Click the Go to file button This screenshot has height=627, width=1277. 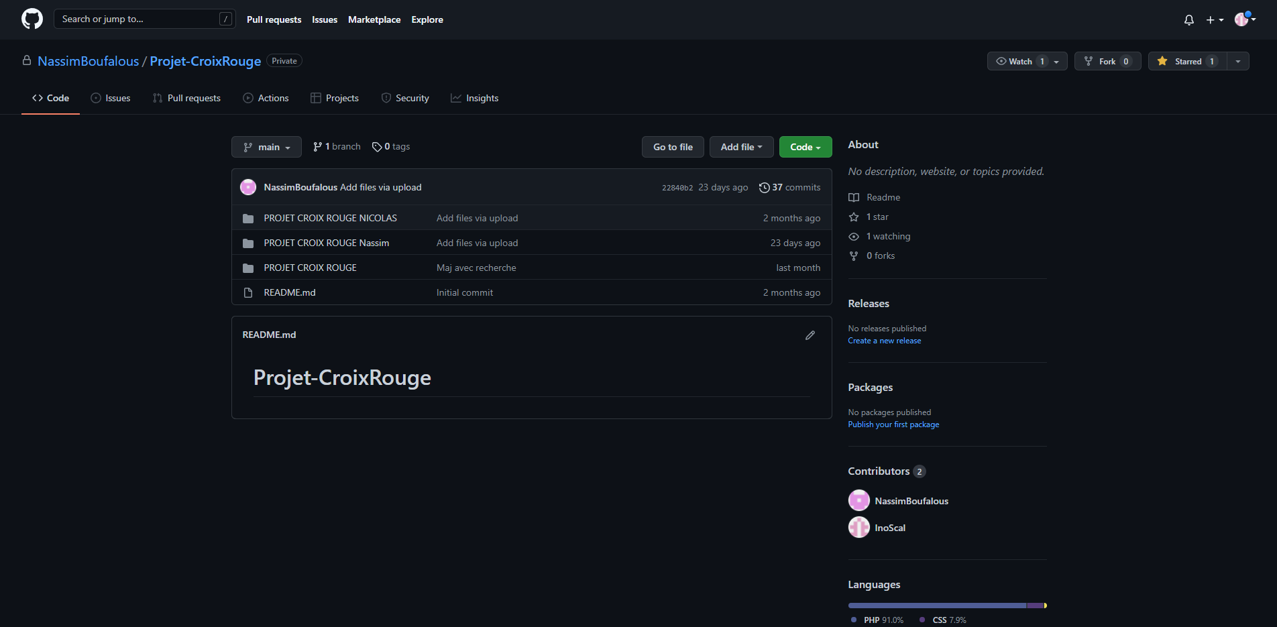point(673,147)
